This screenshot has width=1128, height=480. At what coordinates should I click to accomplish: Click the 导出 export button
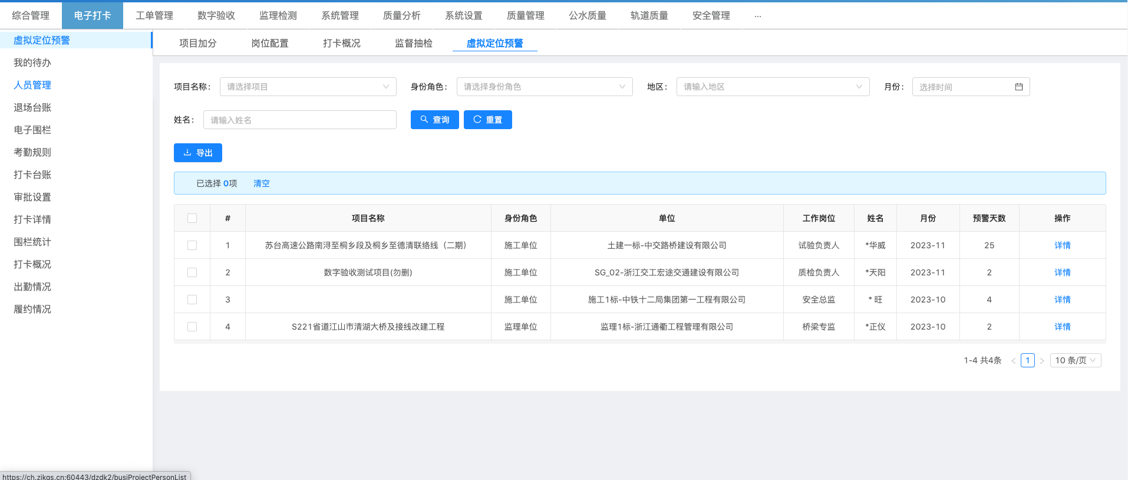coord(198,153)
